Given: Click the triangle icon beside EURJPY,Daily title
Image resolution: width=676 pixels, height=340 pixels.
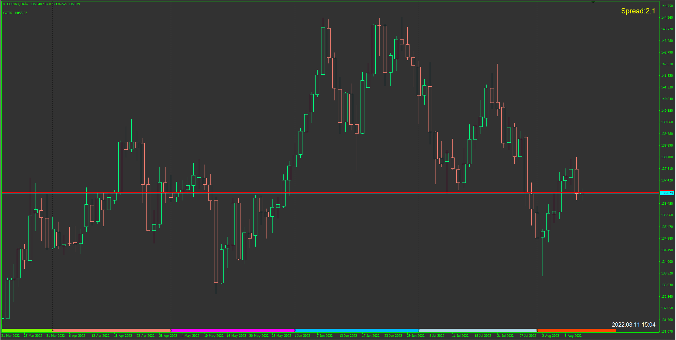Looking at the screenshot, I should click(x=4, y=4).
